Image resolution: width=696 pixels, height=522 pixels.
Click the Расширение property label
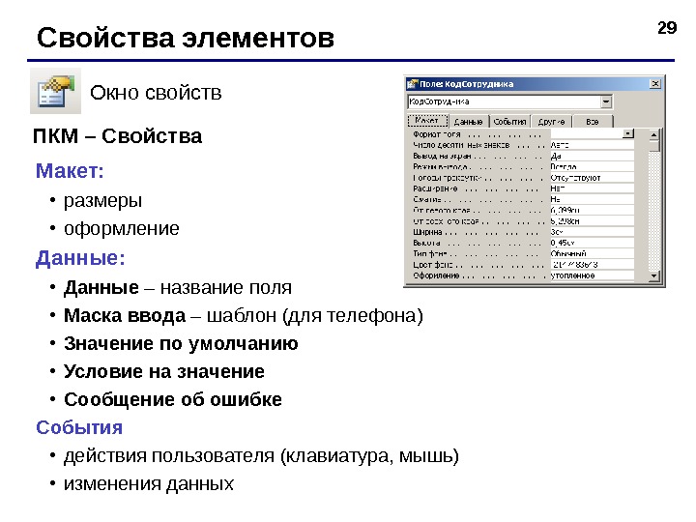click(x=435, y=188)
